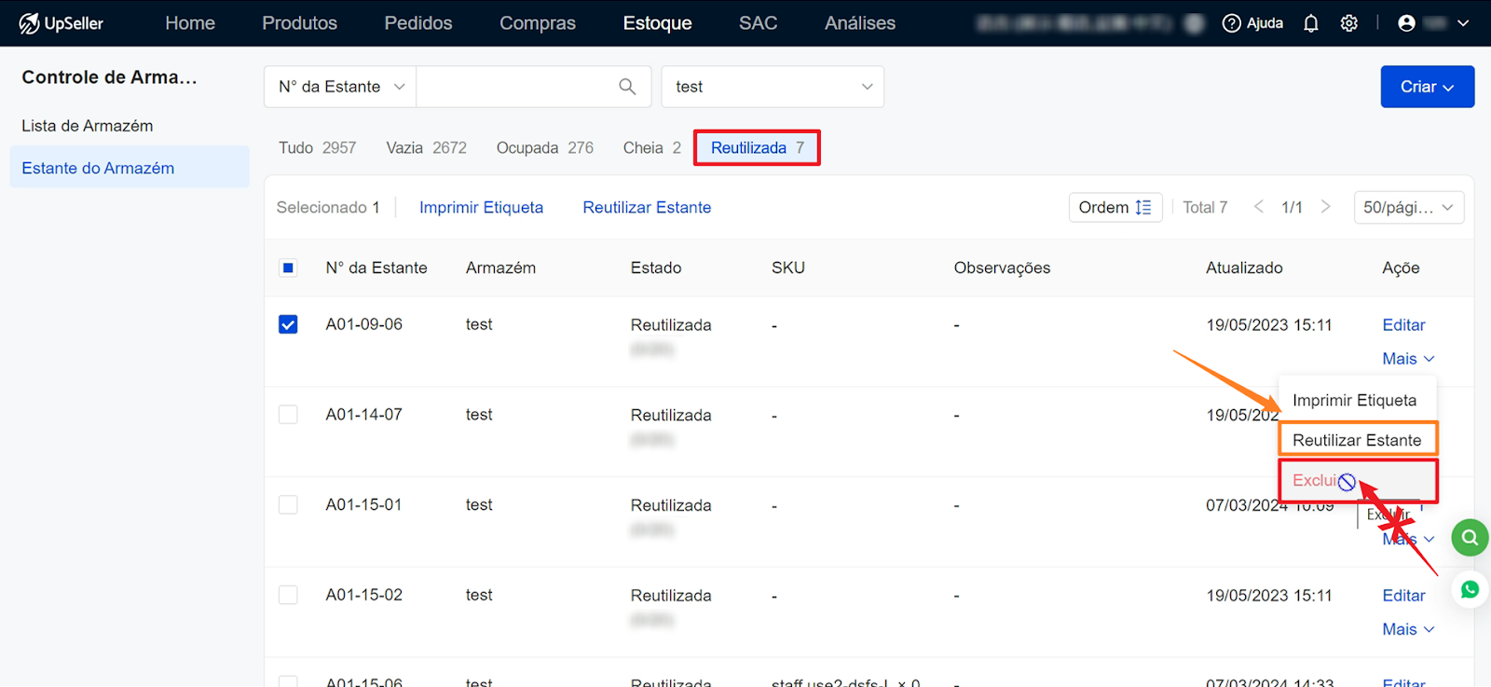Click the shelf number A01-14-07
This screenshot has height=687, width=1491.
[x=363, y=415]
